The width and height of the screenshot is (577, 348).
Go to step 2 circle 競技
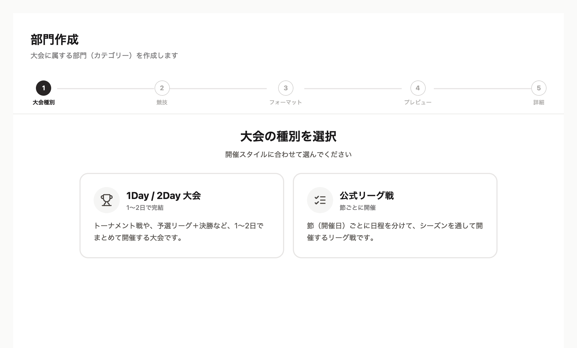click(x=162, y=88)
